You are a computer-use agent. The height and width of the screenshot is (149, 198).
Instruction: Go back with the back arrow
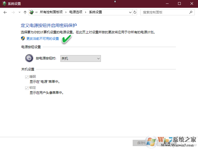pos(5,12)
